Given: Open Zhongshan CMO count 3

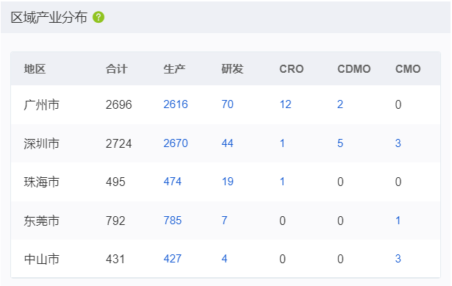Looking at the screenshot, I should point(398,259).
